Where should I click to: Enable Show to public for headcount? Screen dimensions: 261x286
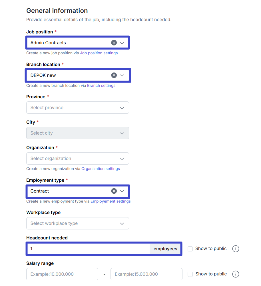pos(190,249)
